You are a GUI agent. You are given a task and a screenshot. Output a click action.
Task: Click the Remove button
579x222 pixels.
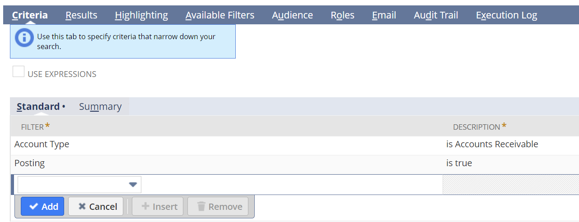click(218, 206)
